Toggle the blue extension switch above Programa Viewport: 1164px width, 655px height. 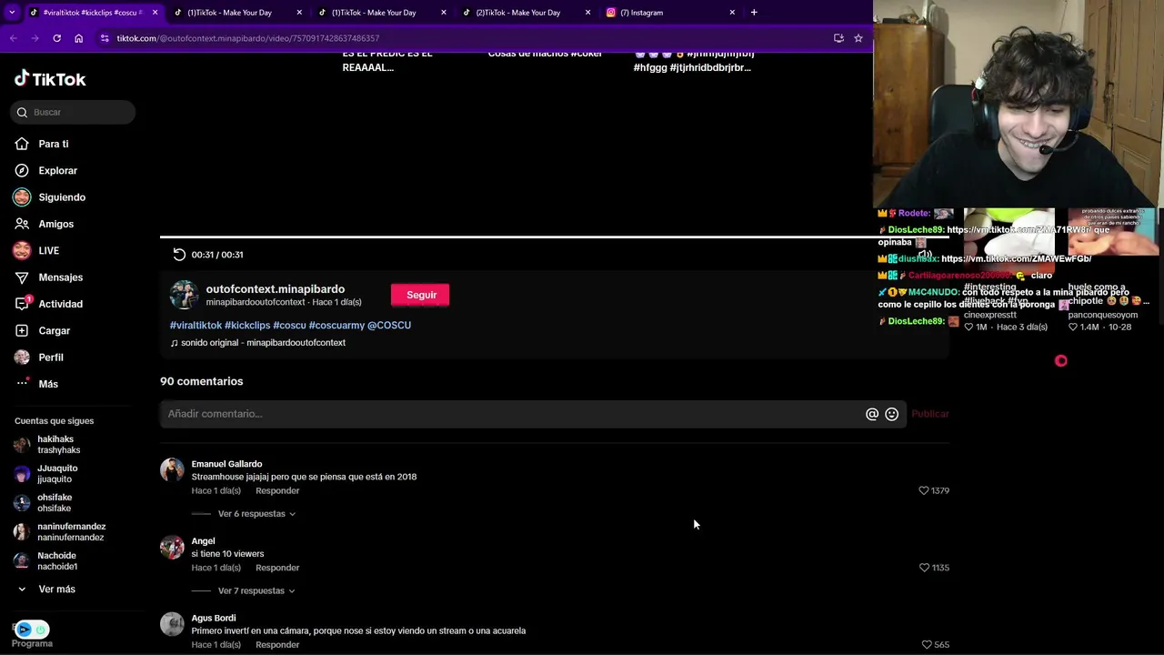click(32, 630)
